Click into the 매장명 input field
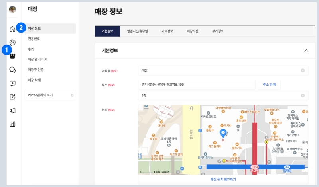Viewport: 319px width, 187px height. coord(223,70)
